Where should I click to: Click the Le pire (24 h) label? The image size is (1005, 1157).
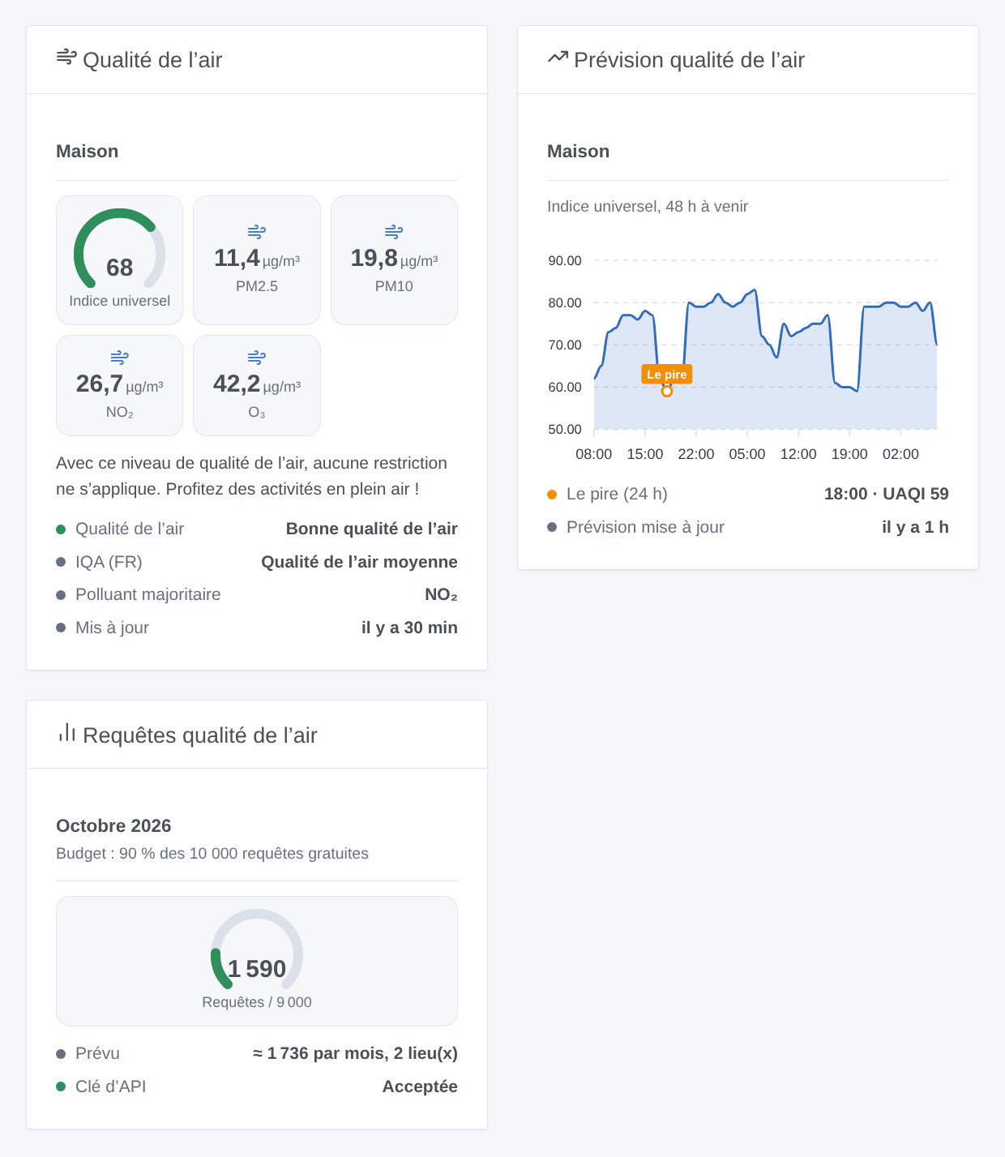tap(617, 494)
